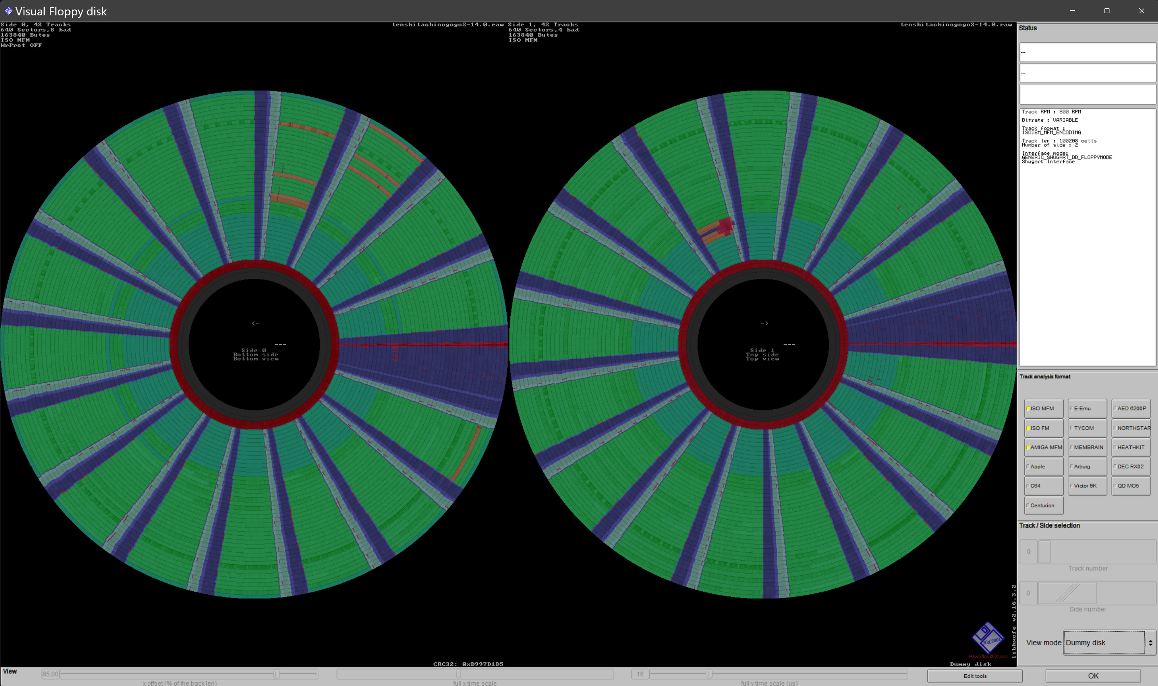The height and width of the screenshot is (686, 1158).
Task: Toggle the ISO FM track format
Action: [1043, 428]
